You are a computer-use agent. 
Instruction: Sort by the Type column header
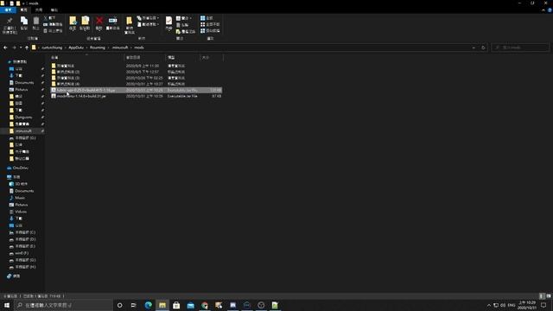point(182,57)
